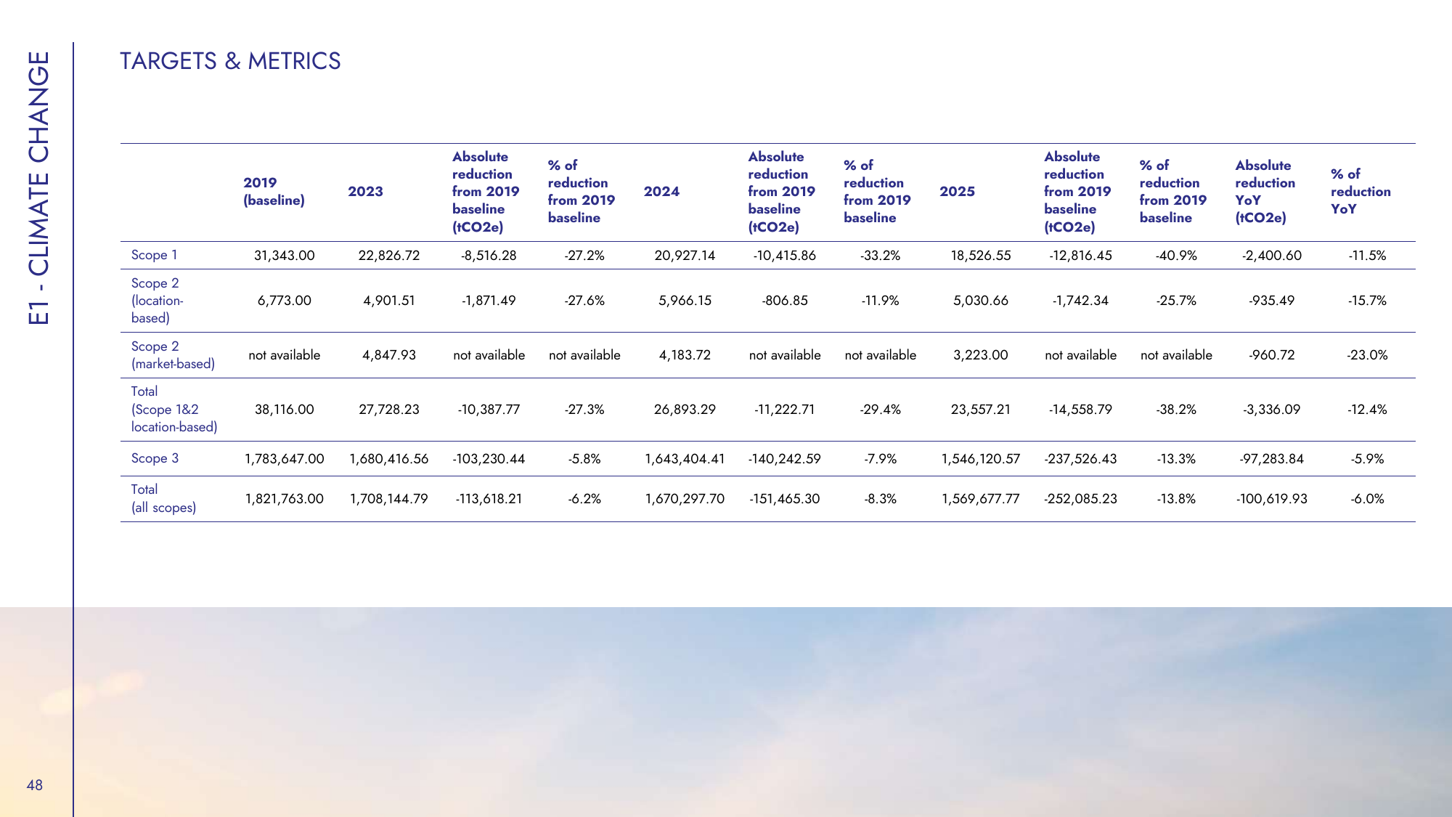Select the market-based value -23.0%

1367,355
